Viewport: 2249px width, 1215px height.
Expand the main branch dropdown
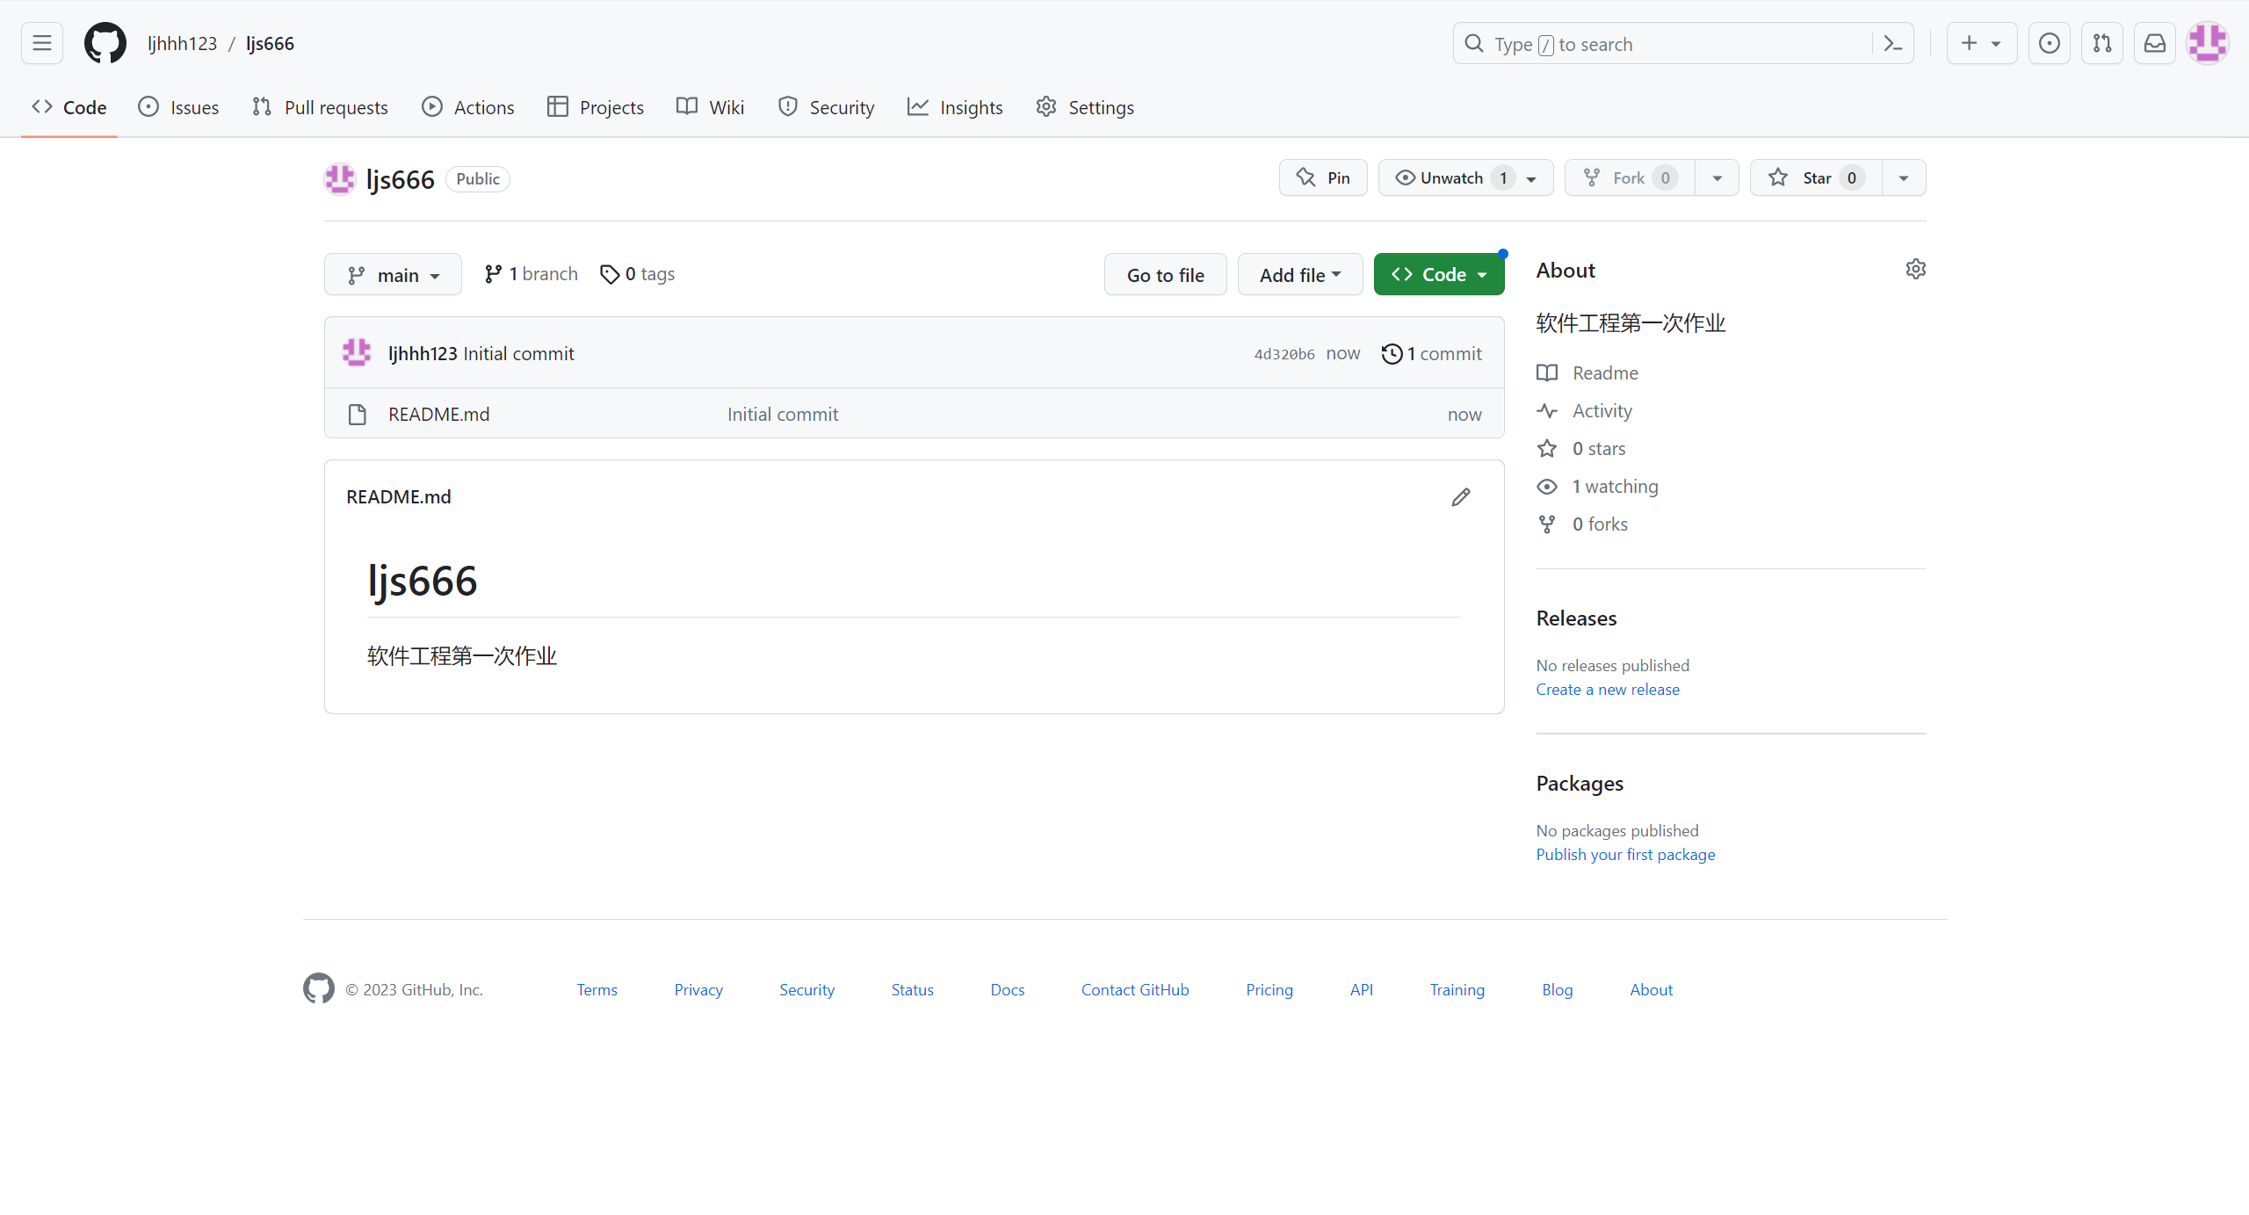(x=393, y=275)
